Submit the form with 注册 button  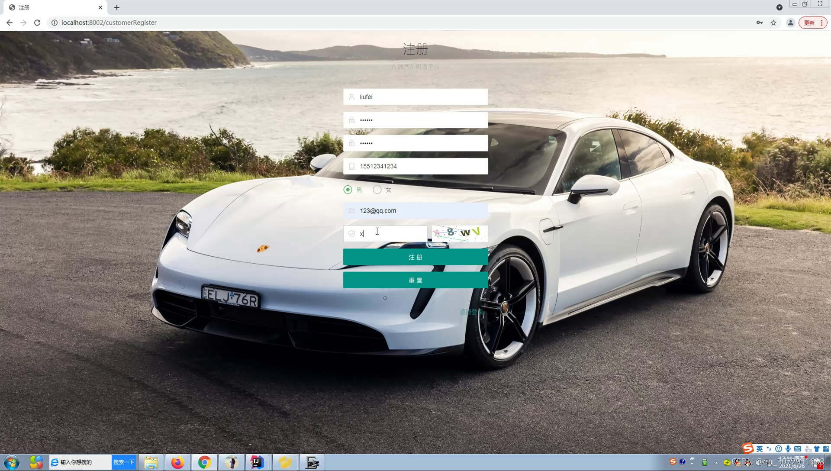415,257
